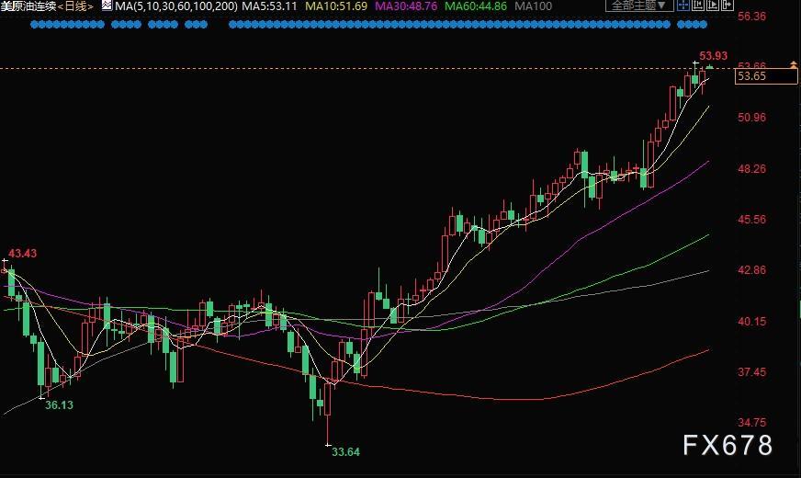Image resolution: width=801 pixels, height=478 pixels.
Task: Click the 36.13 low price label
Action: coord(60,404)
